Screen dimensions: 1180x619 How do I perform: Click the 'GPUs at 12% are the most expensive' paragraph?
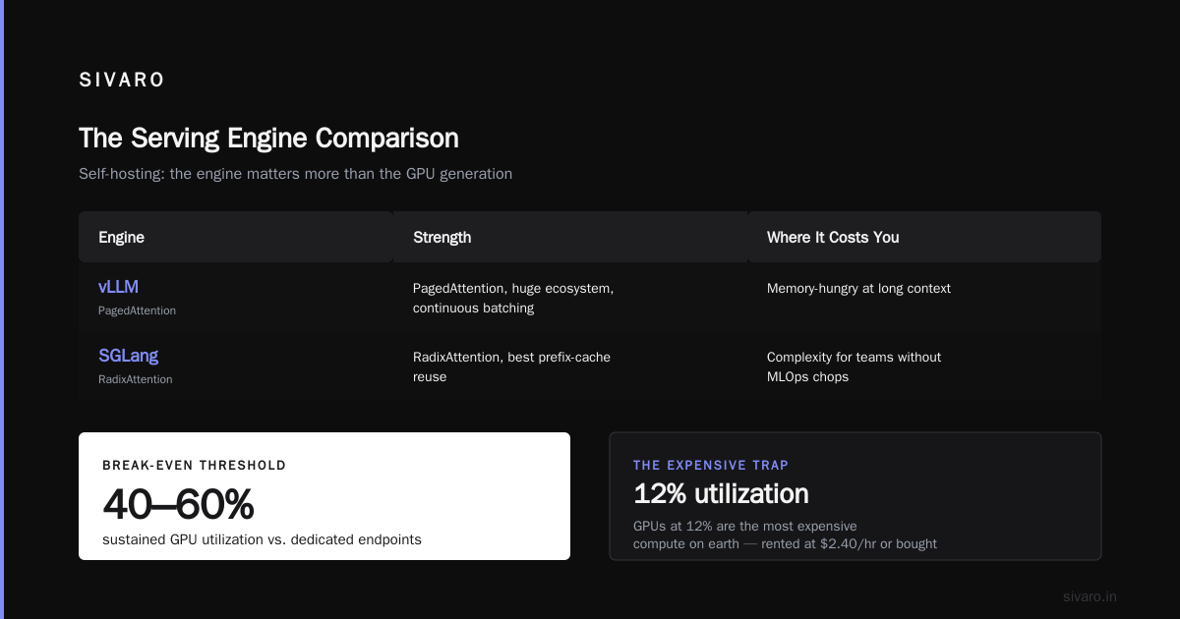pyautogui.click(x=785, y=535)
